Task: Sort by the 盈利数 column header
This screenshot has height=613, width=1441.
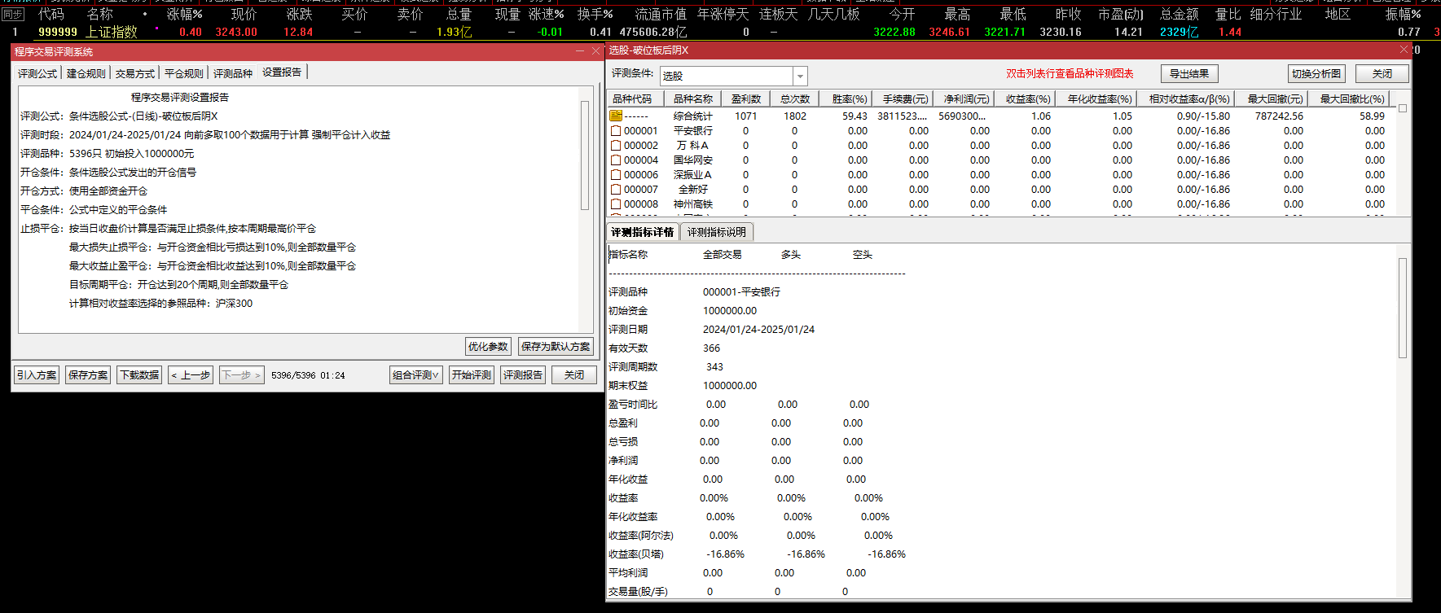Action: (x=745, y=99)
